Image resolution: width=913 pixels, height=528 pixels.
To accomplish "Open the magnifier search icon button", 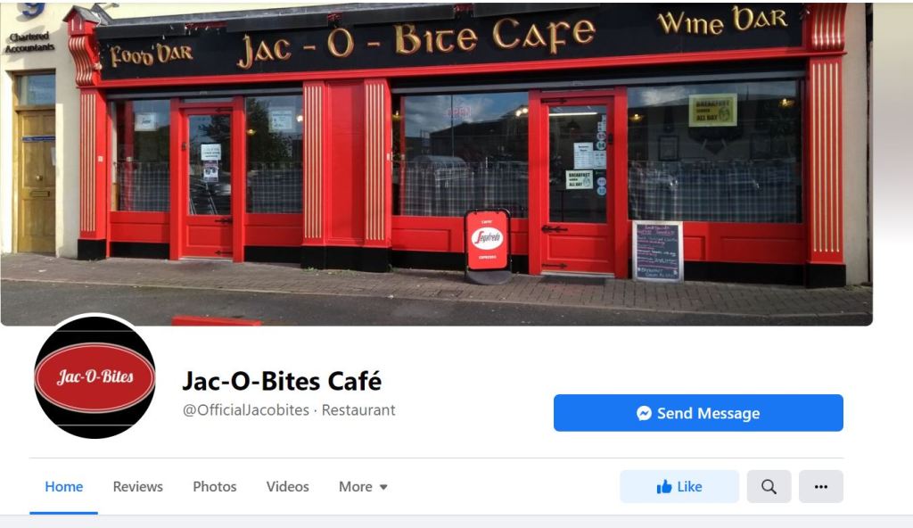I will (769, 487).
